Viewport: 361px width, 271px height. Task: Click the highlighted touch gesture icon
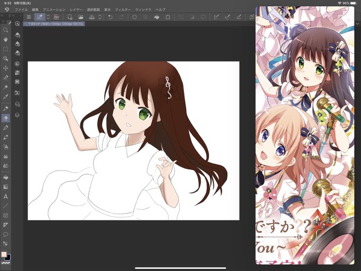tap(40, 17)
